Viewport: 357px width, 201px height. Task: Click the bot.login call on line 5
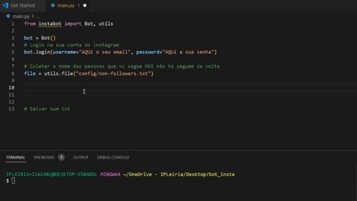click(x=37, y=52)
